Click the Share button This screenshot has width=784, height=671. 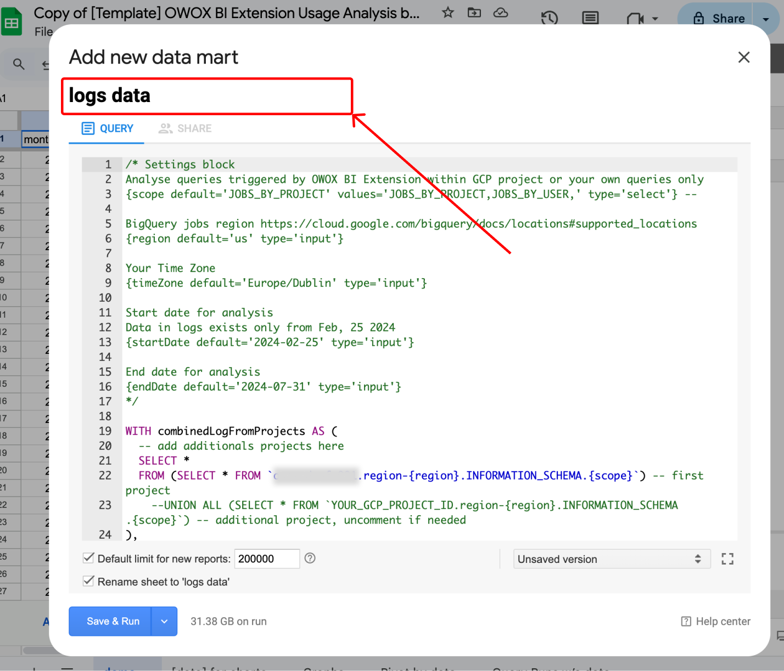point(719,18)
